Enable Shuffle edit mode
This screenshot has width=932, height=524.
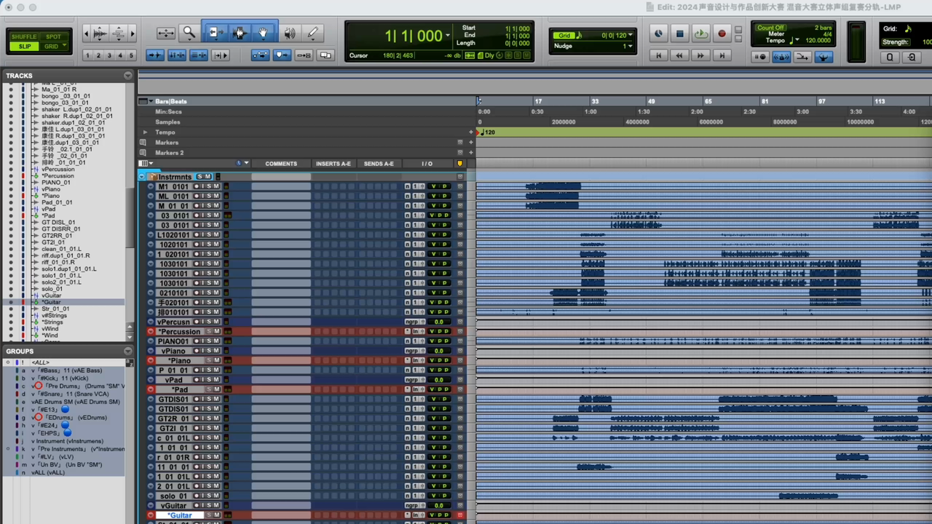click(24, 36)
